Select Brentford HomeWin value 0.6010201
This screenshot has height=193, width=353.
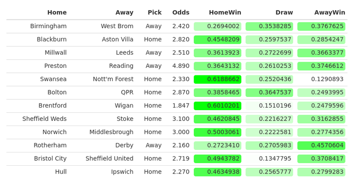click(x=218, y=106)
